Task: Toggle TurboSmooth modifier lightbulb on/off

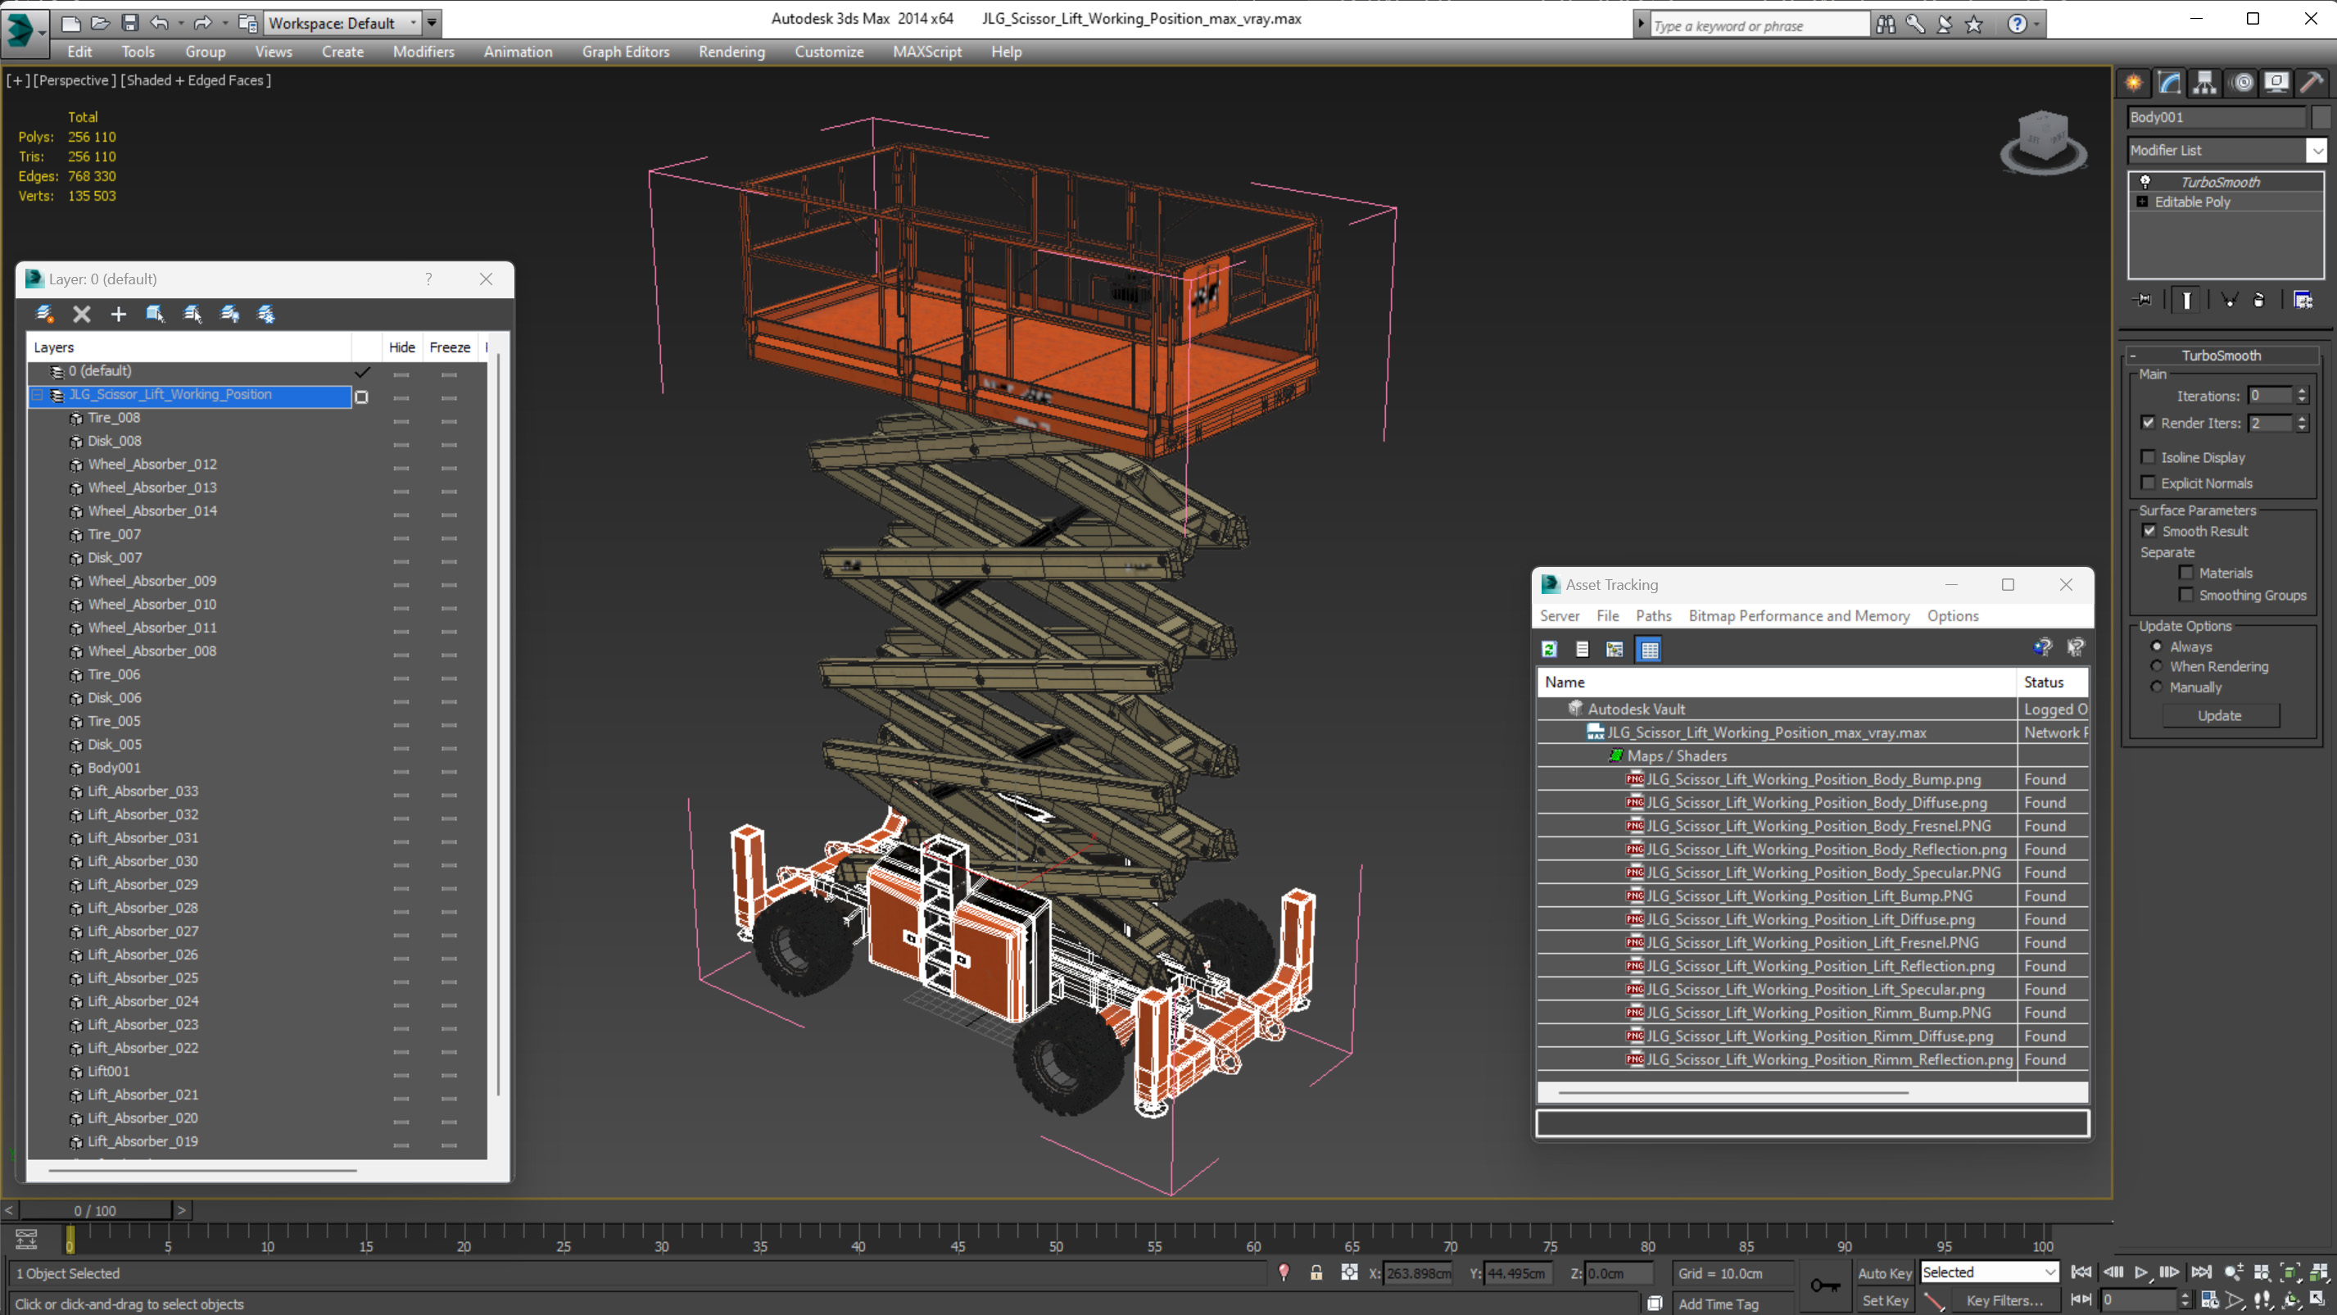Action: click(x=2145, y=182)
